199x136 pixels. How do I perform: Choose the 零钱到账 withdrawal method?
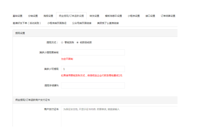click(62, 42)
